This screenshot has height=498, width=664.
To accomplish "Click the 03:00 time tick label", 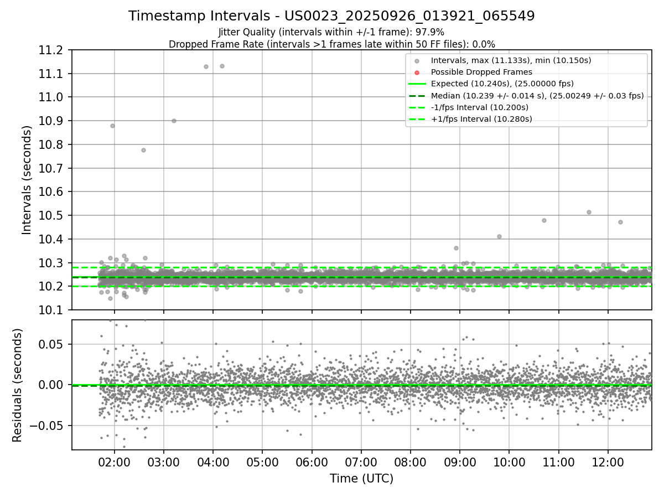I will tap(164, 462).
